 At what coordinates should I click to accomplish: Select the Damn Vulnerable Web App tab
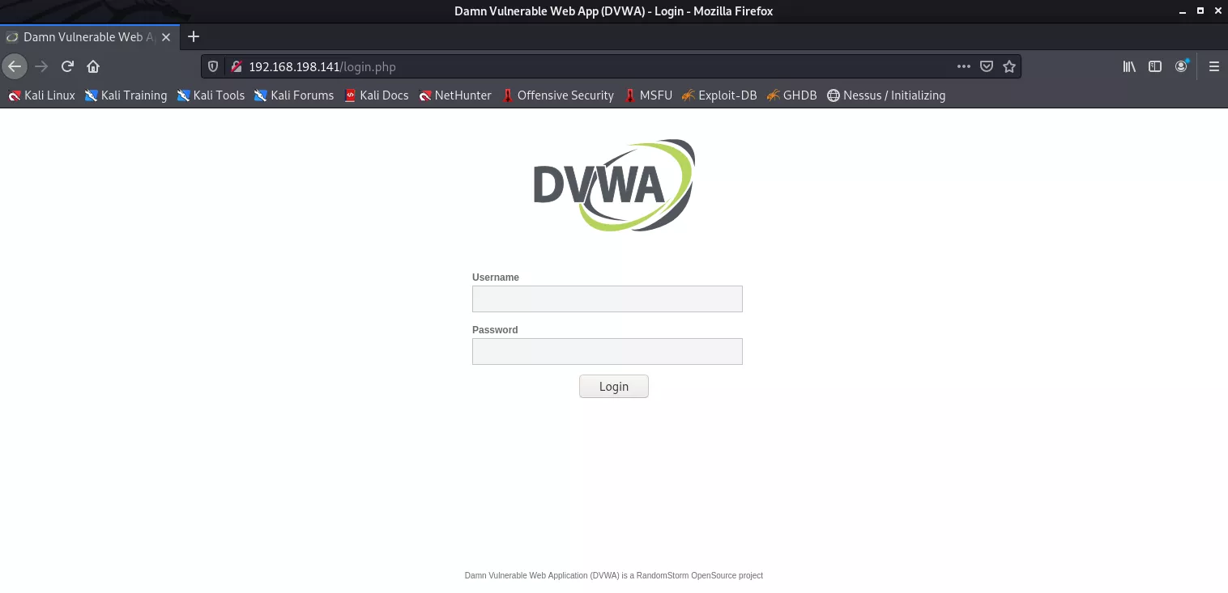click(x=90, y=36)
